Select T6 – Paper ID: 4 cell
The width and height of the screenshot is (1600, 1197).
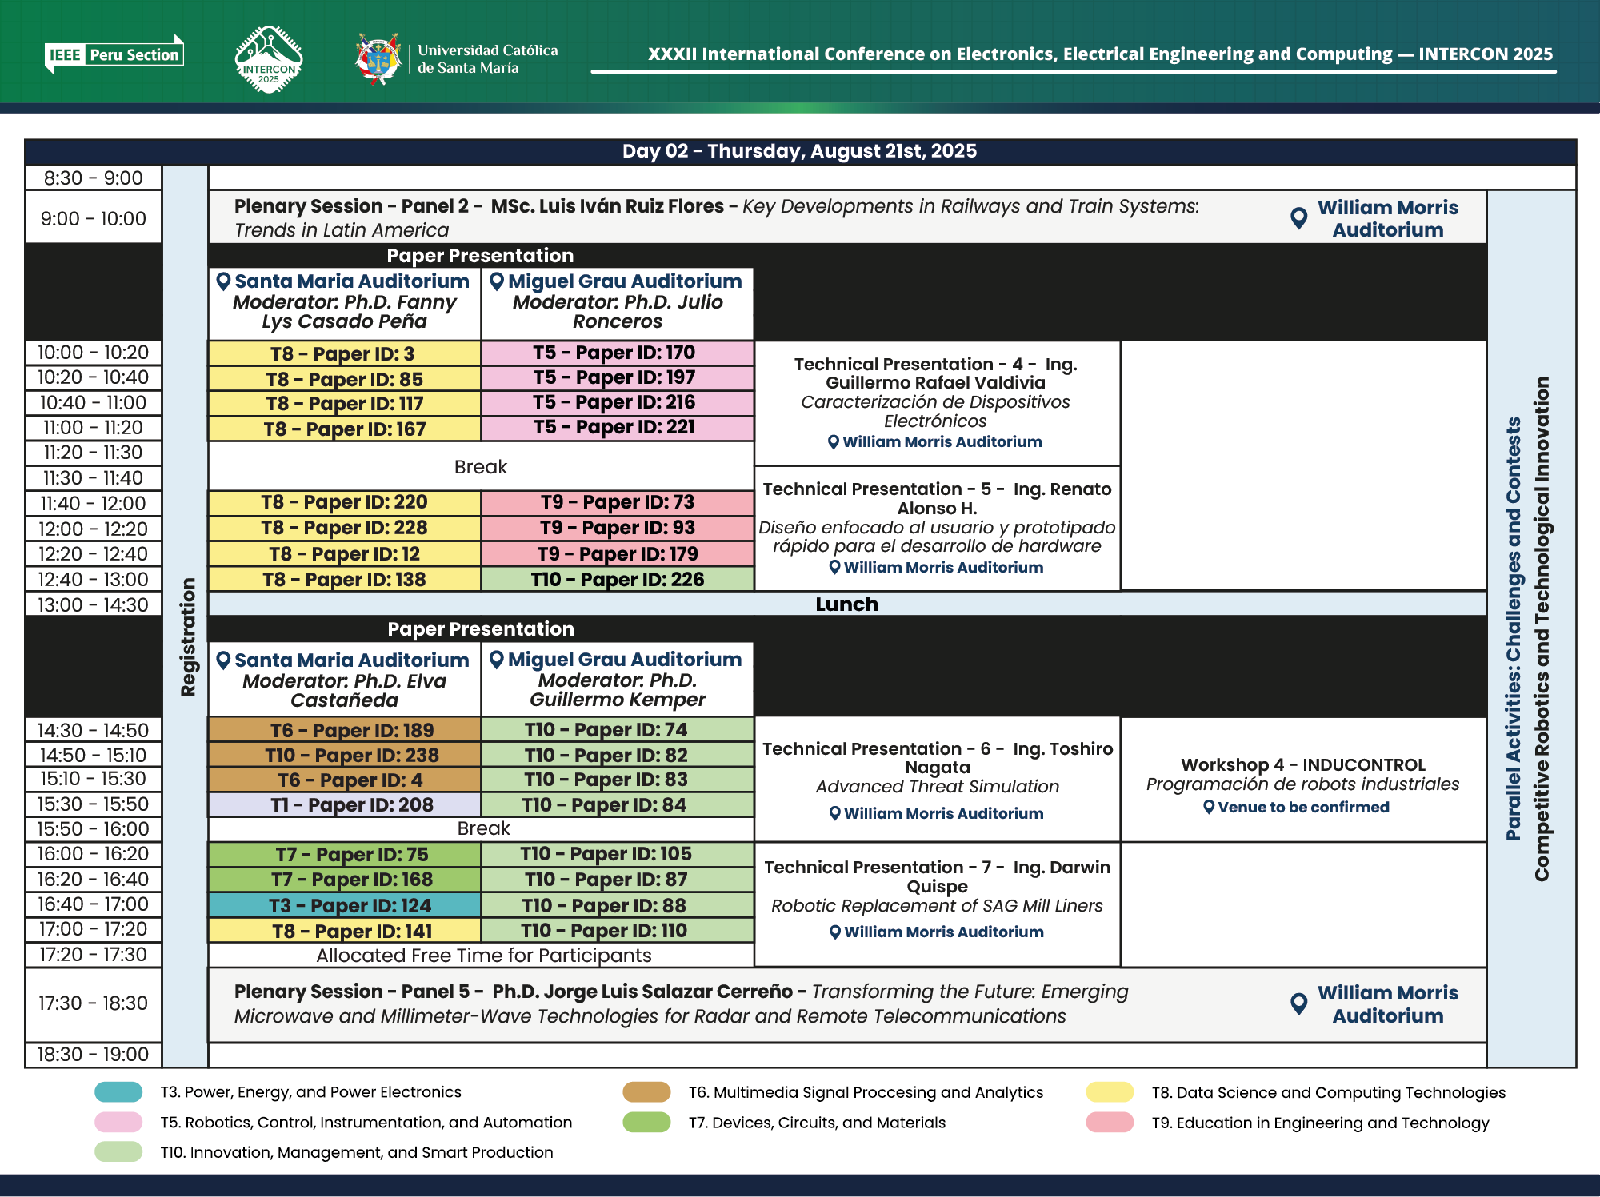tap(345, 780)
